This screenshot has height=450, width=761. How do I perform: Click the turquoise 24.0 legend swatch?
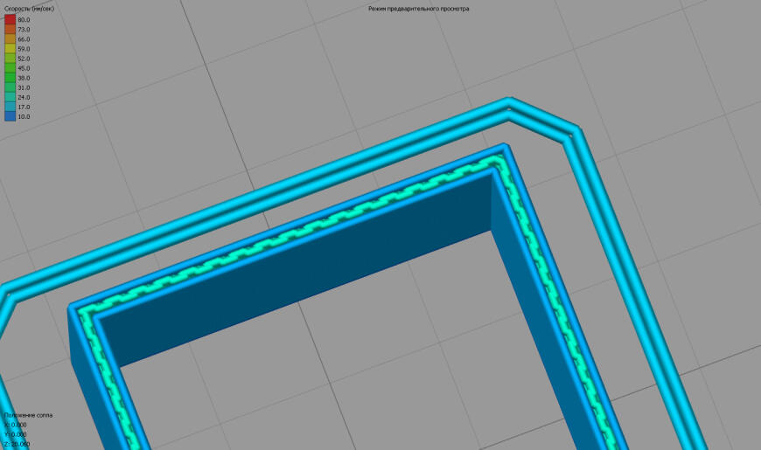click(x=10, y=97)
